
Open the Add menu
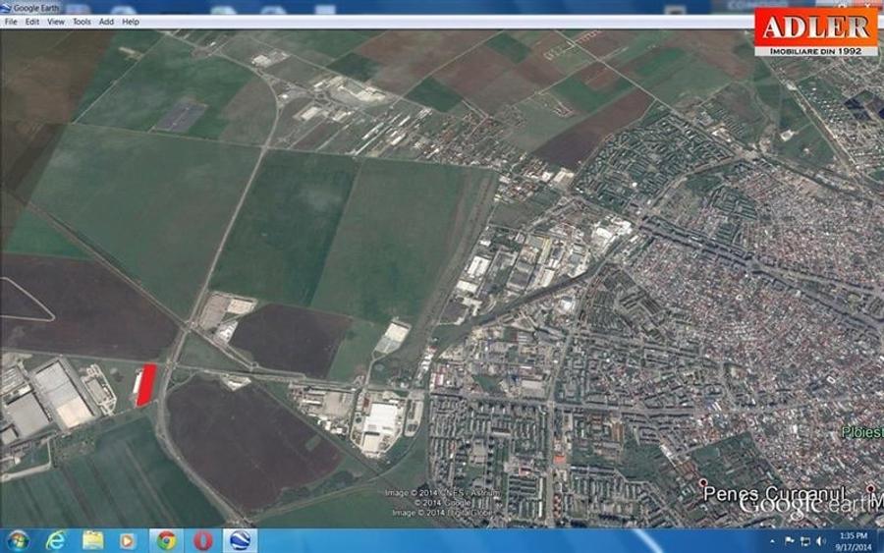pos(106,22)
